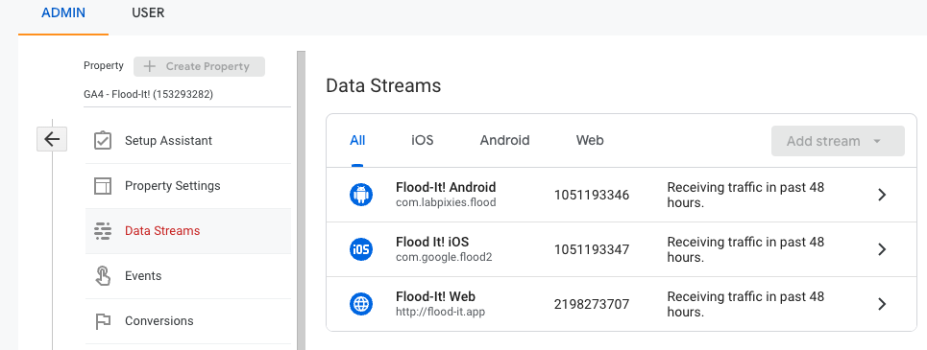Open Flood-It! Web stream details chevron
Screen dimensions: 927x350
[x=882, y=304]
